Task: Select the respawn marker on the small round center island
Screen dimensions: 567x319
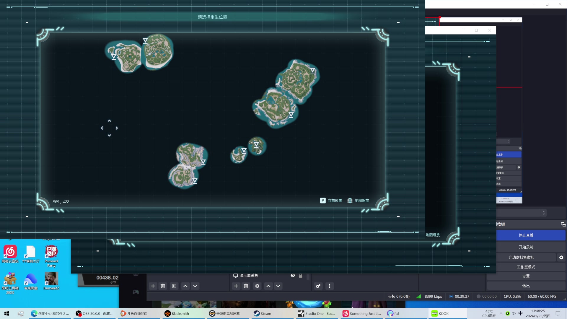Action: tap(256, 145)
